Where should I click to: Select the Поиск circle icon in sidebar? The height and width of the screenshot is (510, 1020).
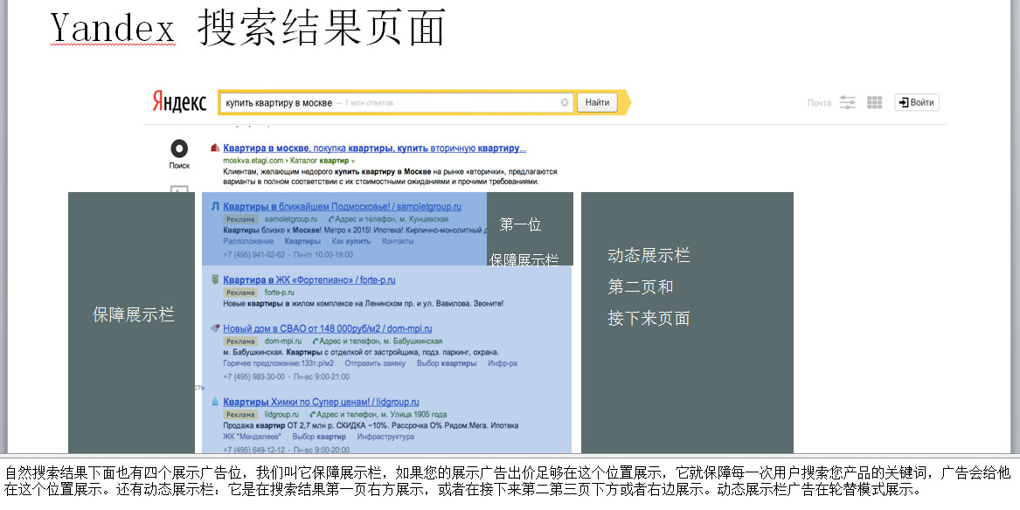tap(179, 148)
